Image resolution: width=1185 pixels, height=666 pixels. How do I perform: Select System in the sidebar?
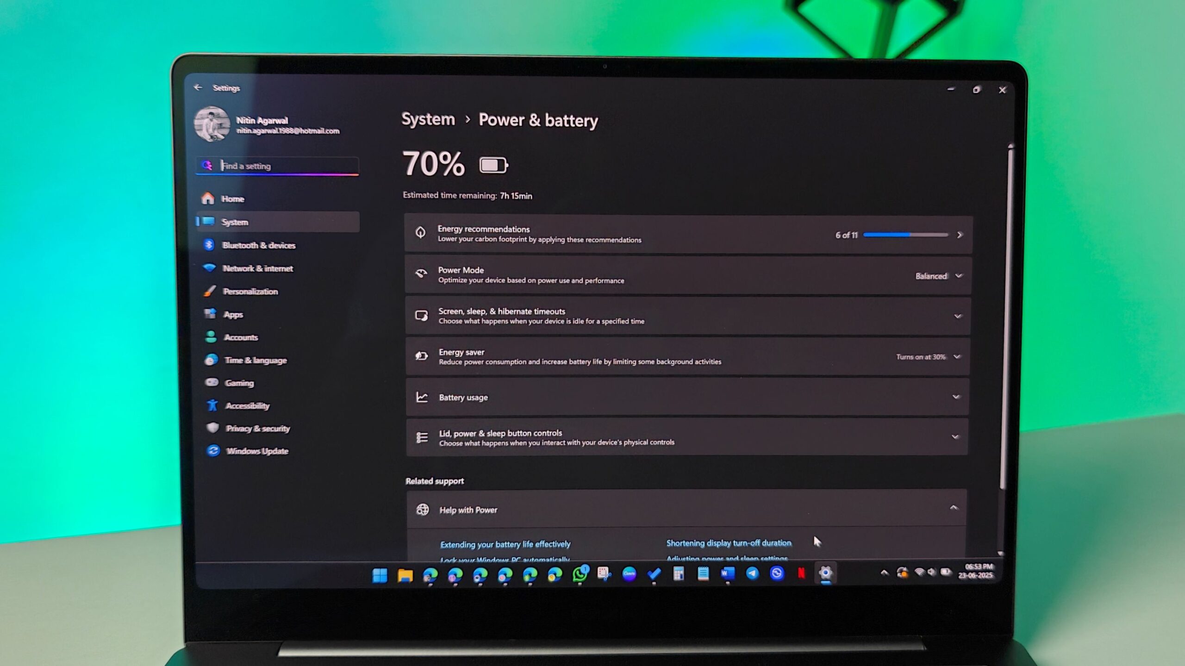tap(278, 222)
